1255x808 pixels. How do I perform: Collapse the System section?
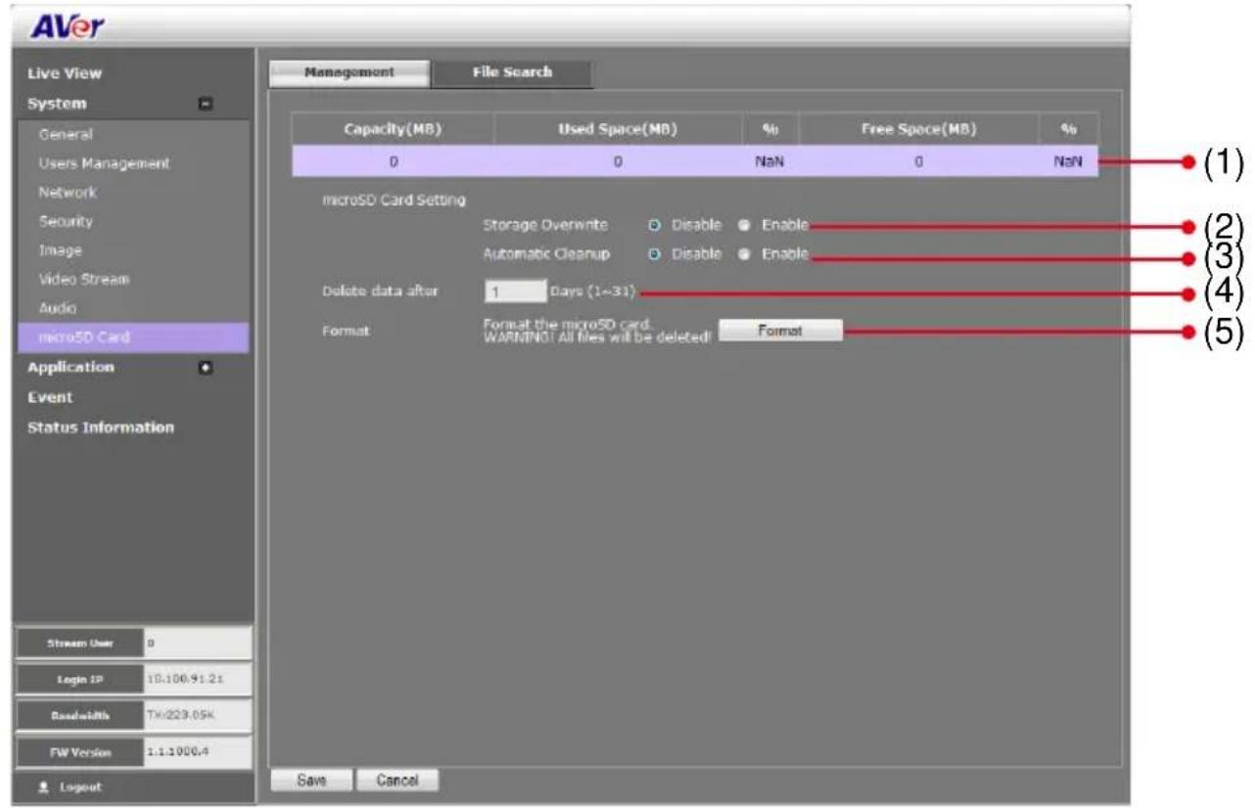(x=207, y=104)
